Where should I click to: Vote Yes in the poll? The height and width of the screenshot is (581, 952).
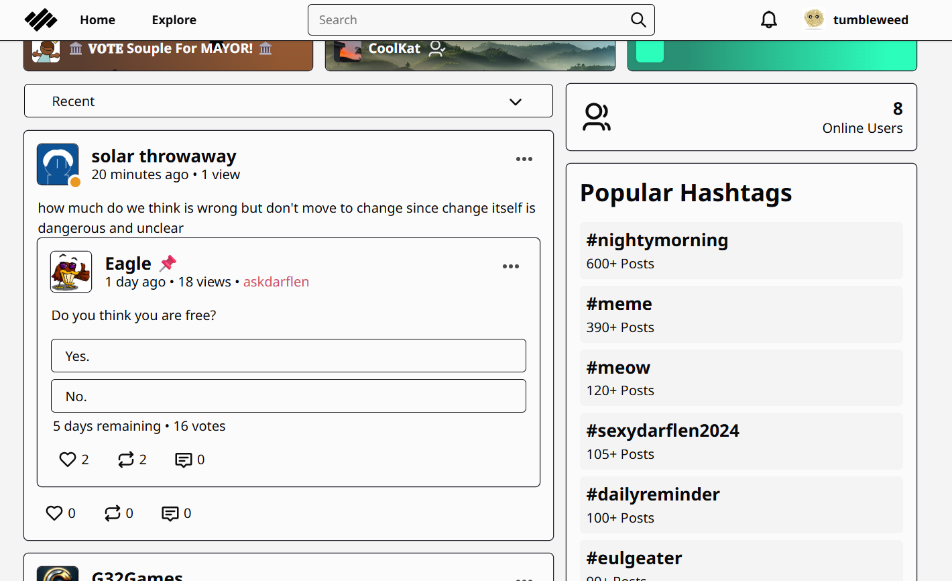(x=288, y=356)
